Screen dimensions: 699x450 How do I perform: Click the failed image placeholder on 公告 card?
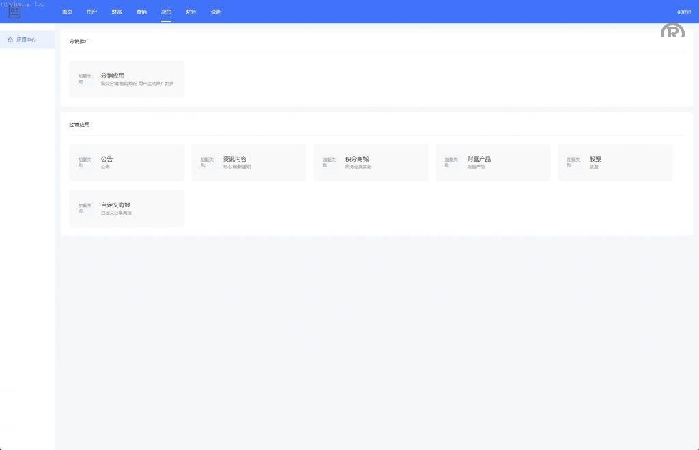pos(85,162)
